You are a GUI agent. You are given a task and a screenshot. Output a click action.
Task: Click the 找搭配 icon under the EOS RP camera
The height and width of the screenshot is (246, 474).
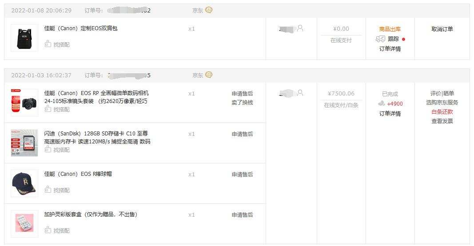[48, 109]
